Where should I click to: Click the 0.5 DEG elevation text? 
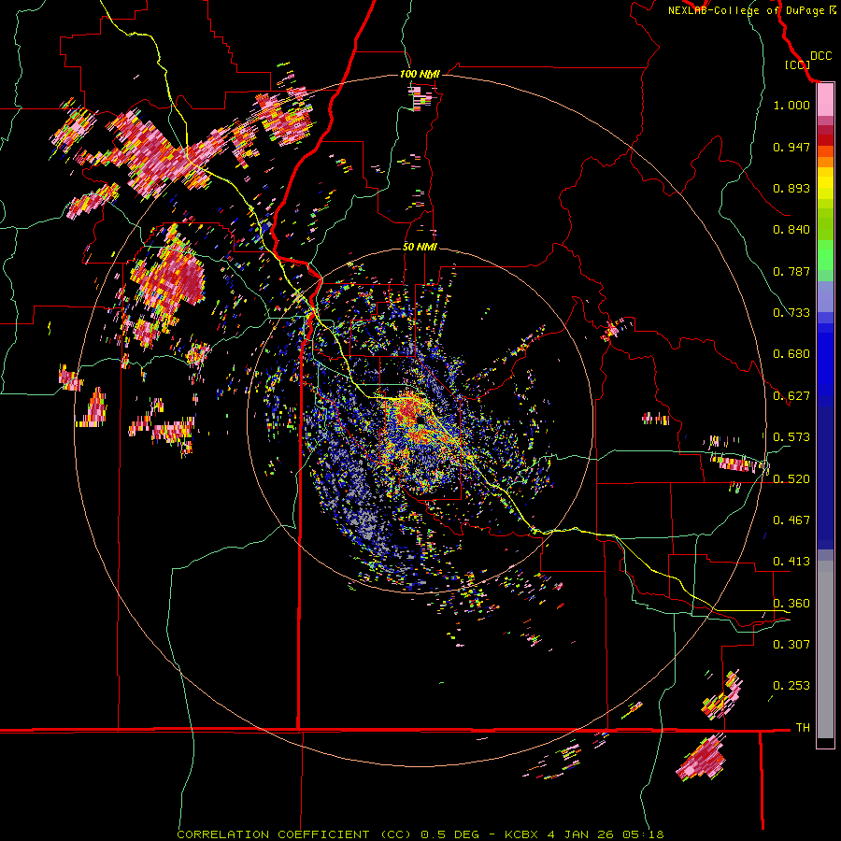pos(450,834)
